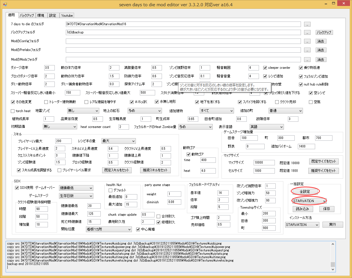Switch to the バックアップ tab
The width and height of the screenshot is (352, 278).
(27, 15)
